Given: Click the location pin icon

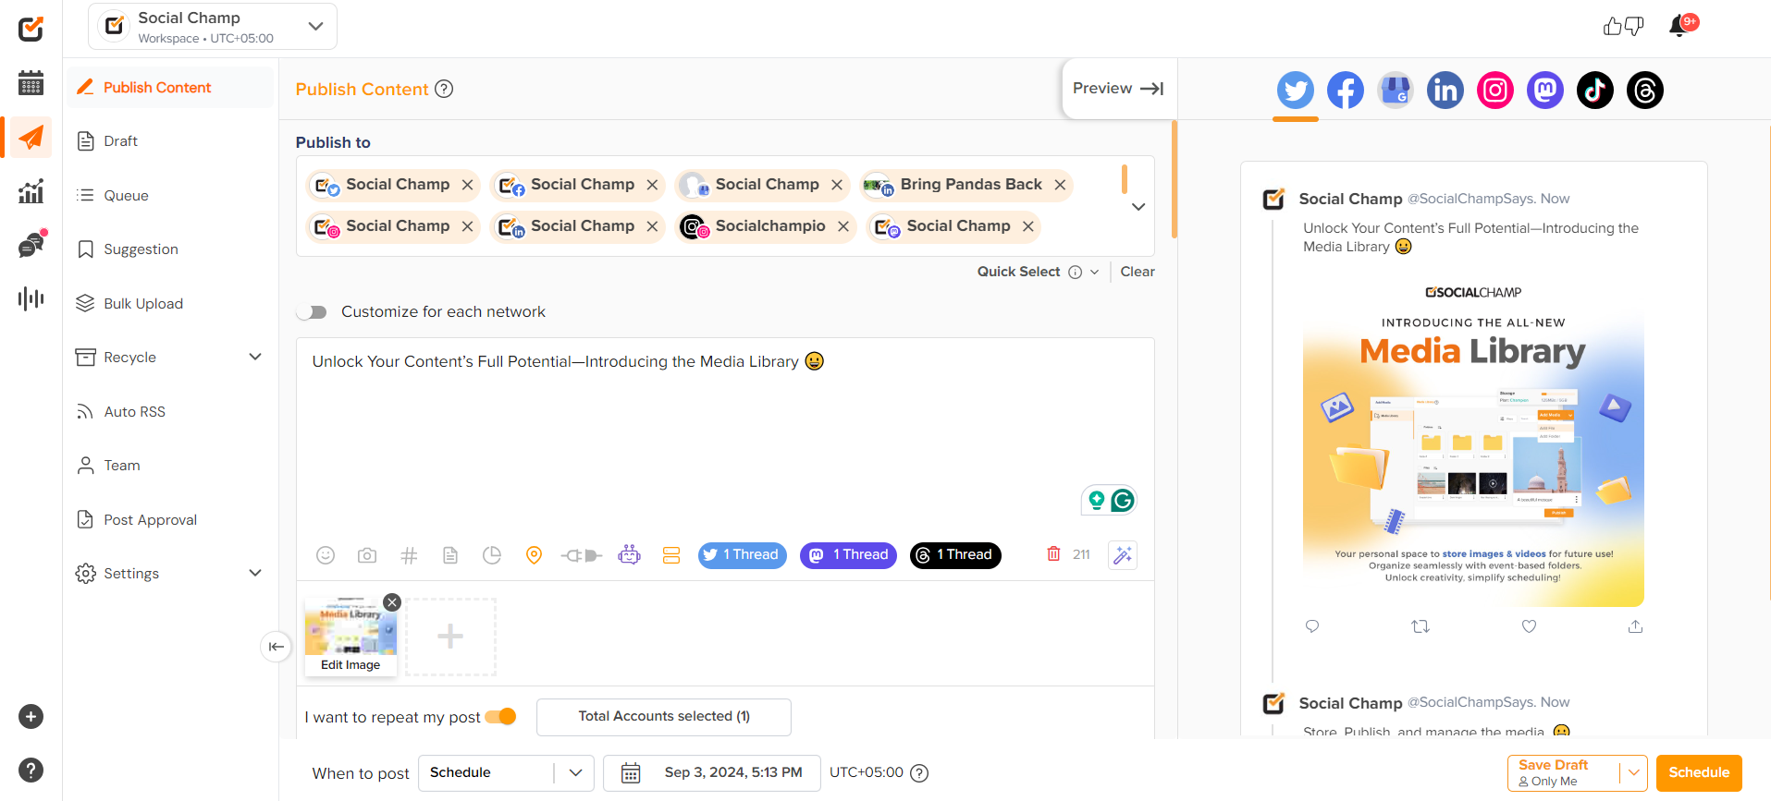Looking at the screenshot, I should tap(534, 555).
